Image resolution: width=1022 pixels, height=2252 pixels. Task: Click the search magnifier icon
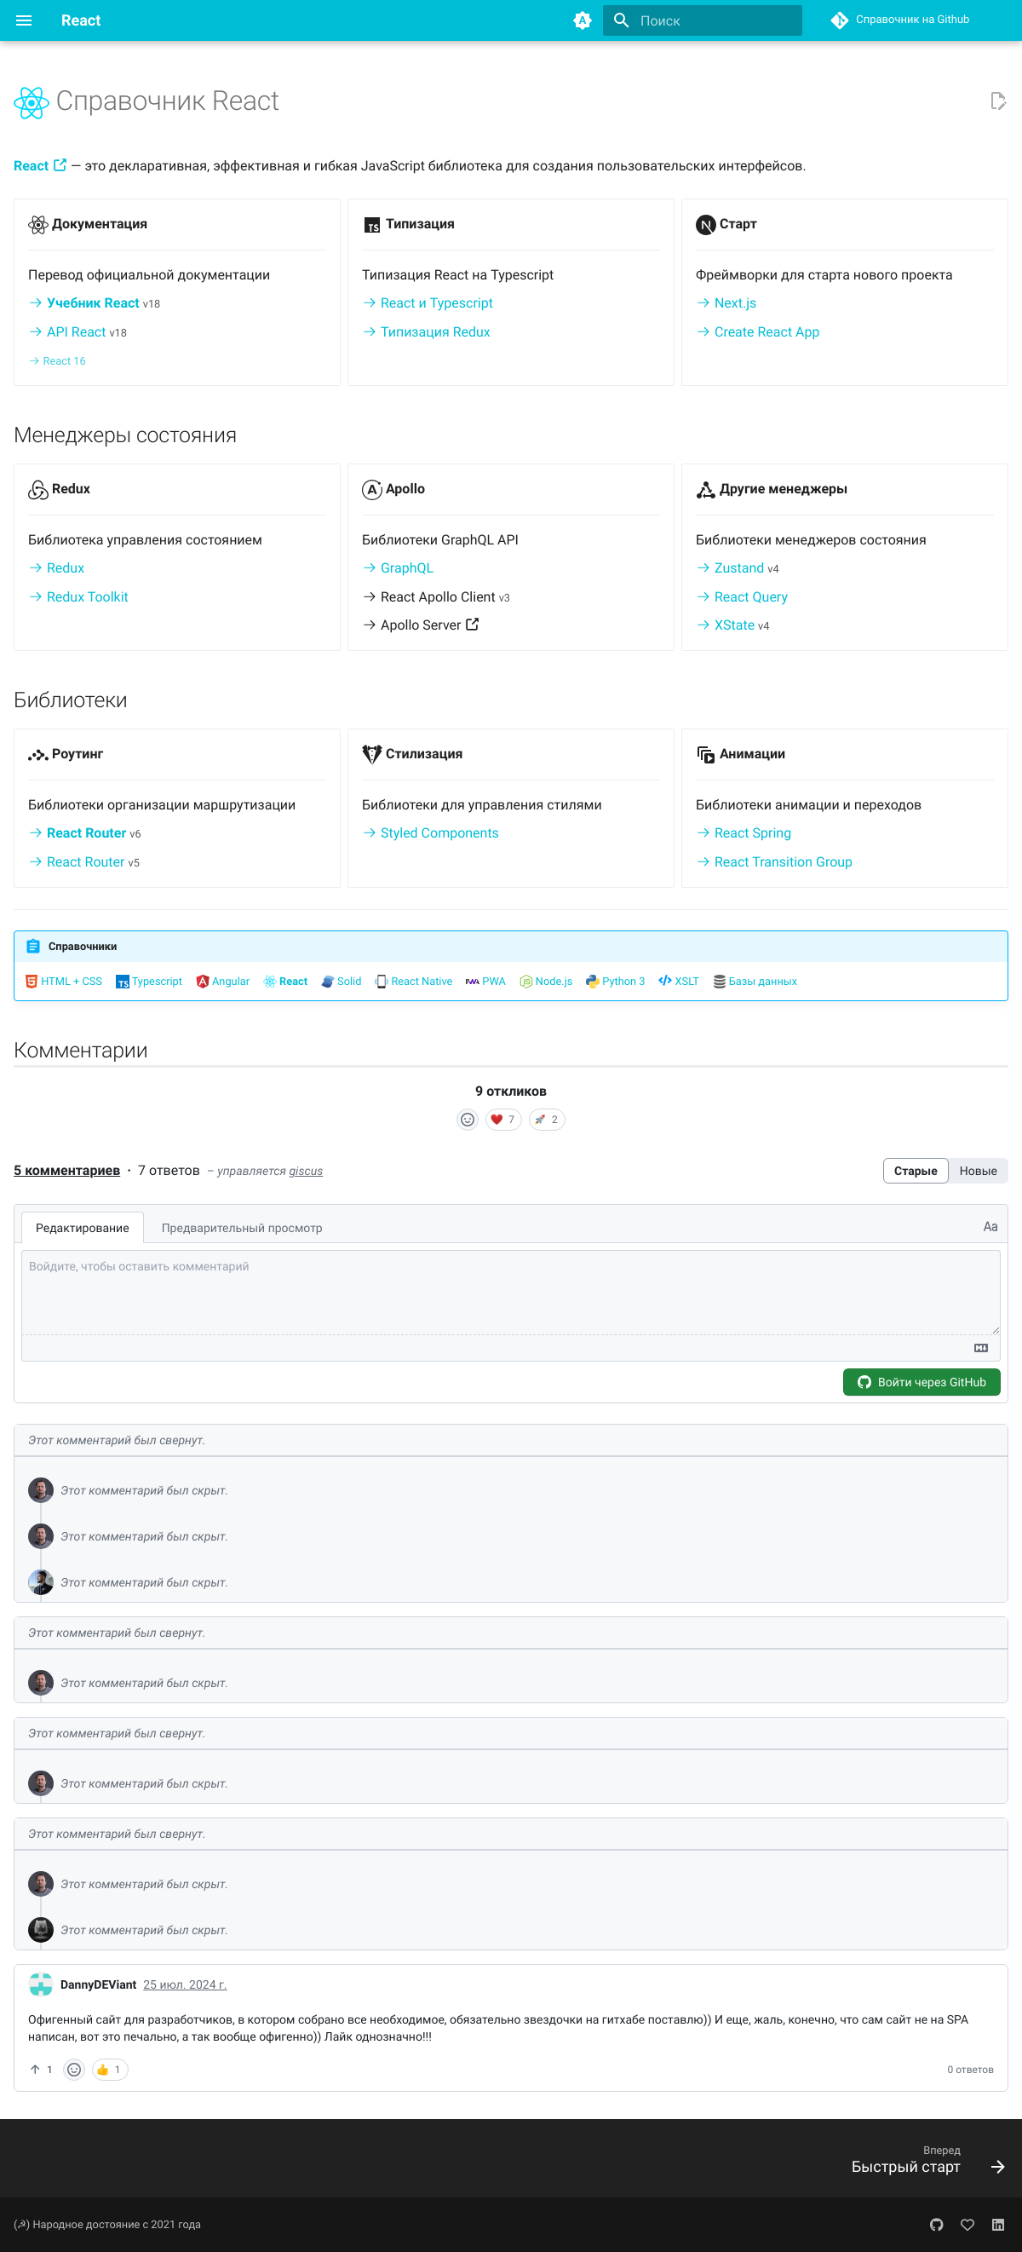[x=621, y=20]
